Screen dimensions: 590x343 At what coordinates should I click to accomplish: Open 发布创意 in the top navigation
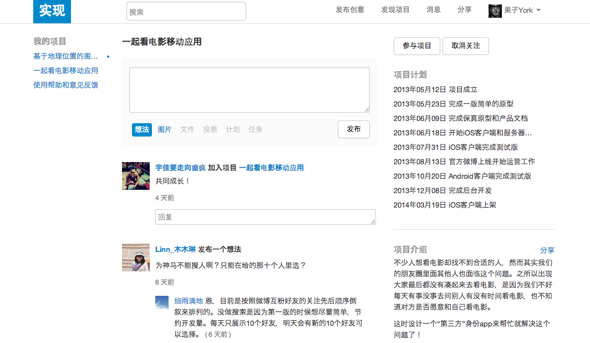click(x=350, y=9)
